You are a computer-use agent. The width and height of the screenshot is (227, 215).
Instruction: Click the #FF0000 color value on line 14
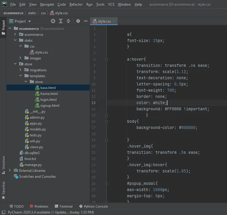[173, 109]
